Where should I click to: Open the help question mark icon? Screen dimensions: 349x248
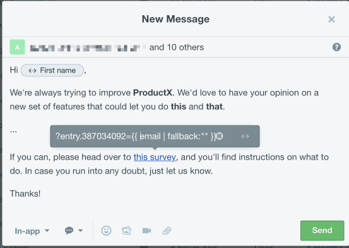(x=336, y=47)
